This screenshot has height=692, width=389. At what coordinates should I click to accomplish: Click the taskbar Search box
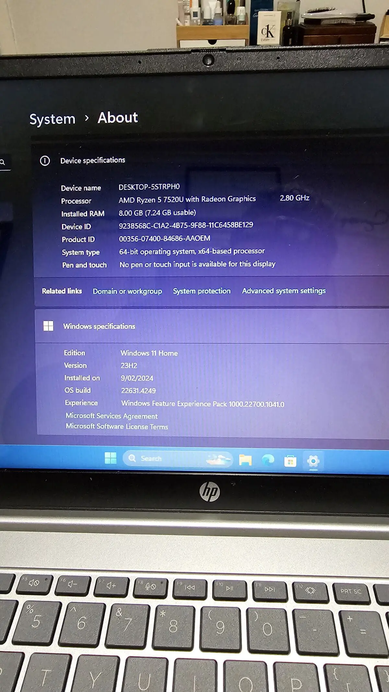178,459
